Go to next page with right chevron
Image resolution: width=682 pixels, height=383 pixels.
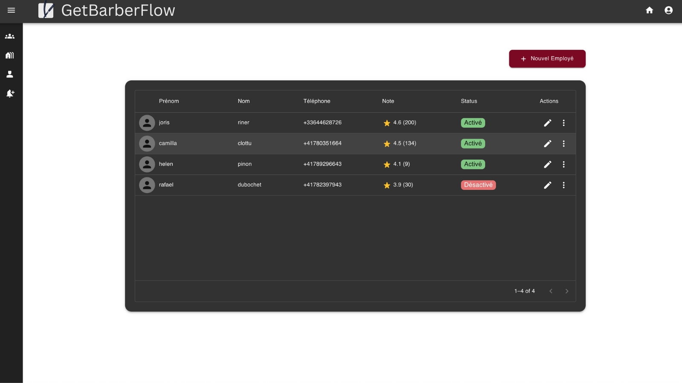567,291
